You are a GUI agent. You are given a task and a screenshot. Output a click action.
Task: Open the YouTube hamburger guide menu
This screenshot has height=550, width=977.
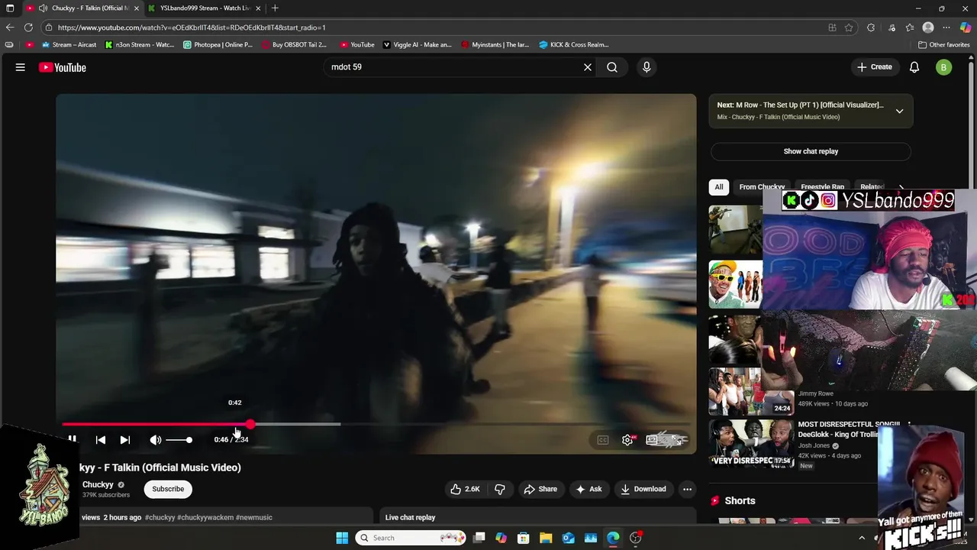pos(21,67)
